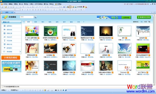The image size is (156, 94).
Task: Click the Undo arrow icon
Action: pos(40,7)
